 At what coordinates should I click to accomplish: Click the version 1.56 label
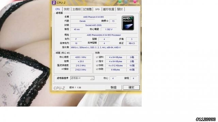coord(75,87)
